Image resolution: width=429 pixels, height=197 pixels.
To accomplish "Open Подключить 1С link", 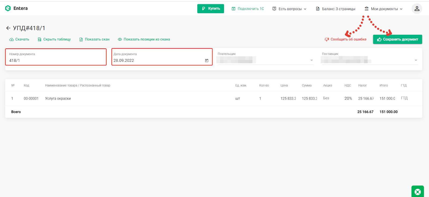I will click(x=248, y=9).
